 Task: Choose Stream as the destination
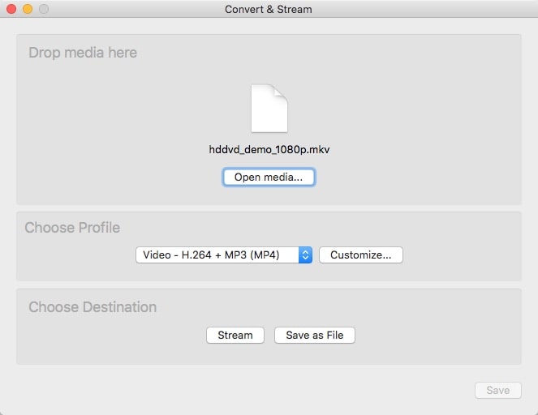click(235, 335)
